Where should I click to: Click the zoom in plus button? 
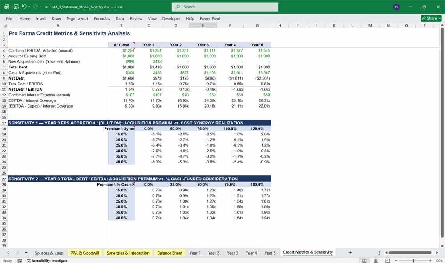(430, 260)
